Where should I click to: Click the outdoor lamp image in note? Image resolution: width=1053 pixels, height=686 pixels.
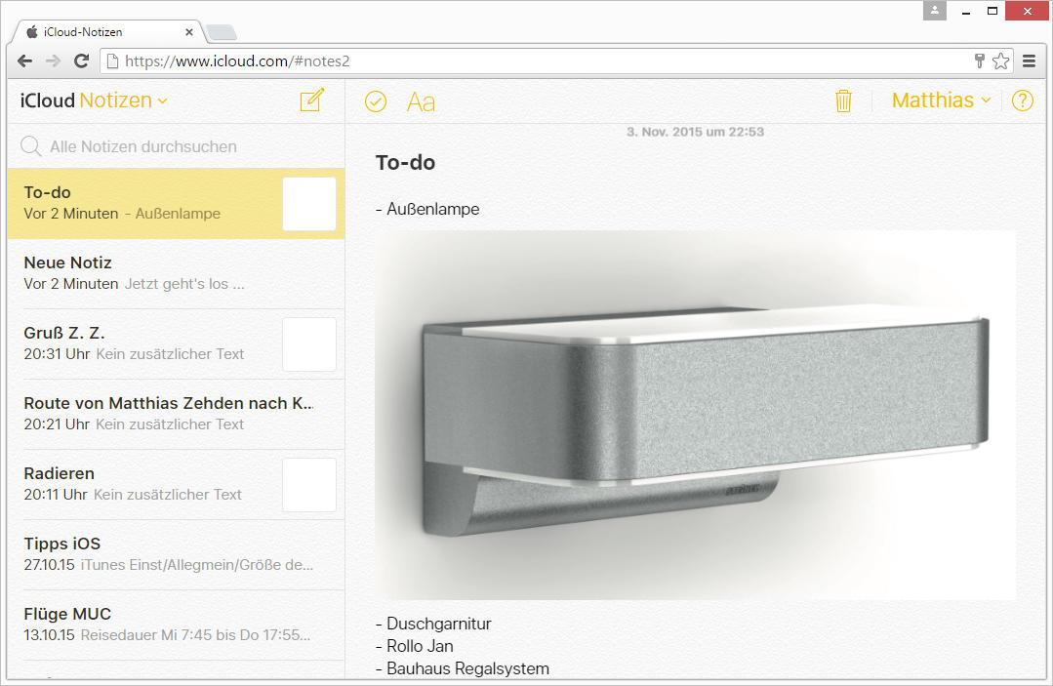(696, 415)
